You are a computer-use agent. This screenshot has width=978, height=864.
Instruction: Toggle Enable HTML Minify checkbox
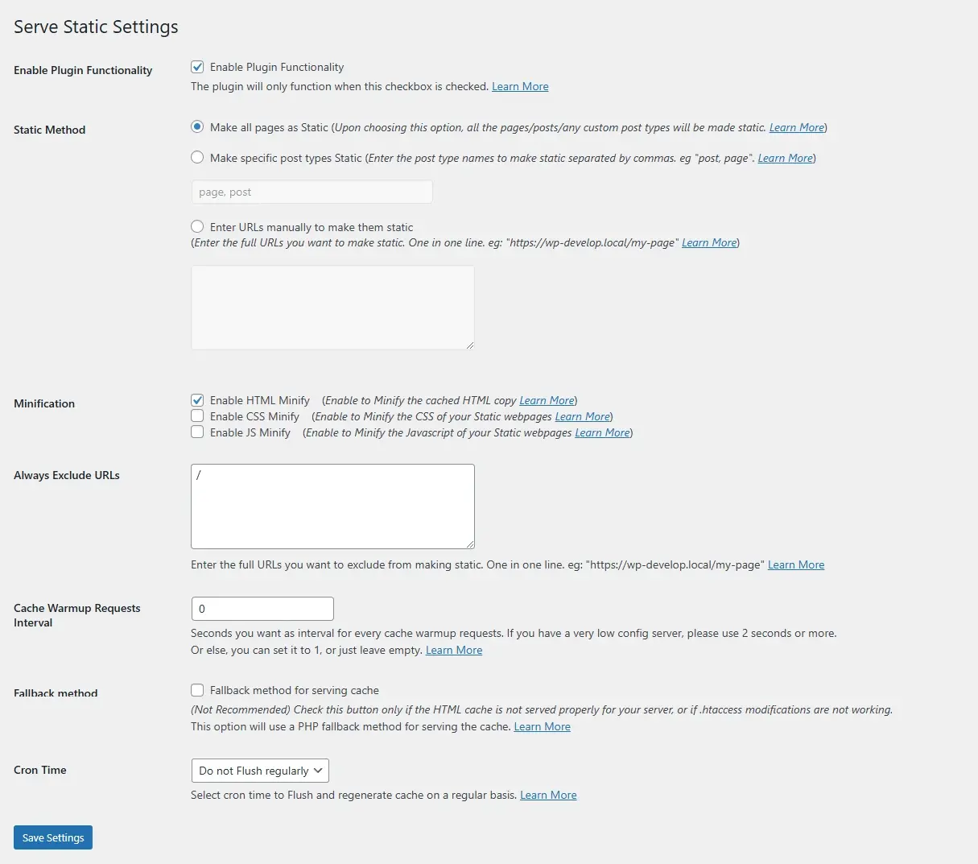[197, 400]
